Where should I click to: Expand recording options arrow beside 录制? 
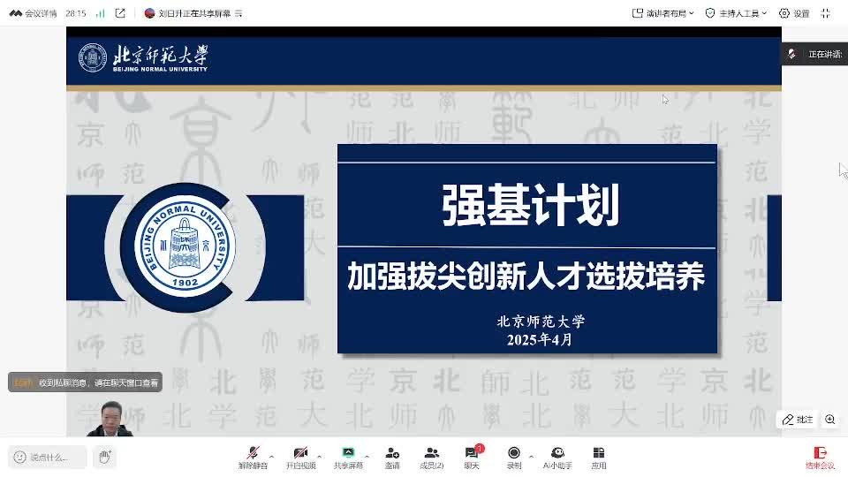(531, 457)
